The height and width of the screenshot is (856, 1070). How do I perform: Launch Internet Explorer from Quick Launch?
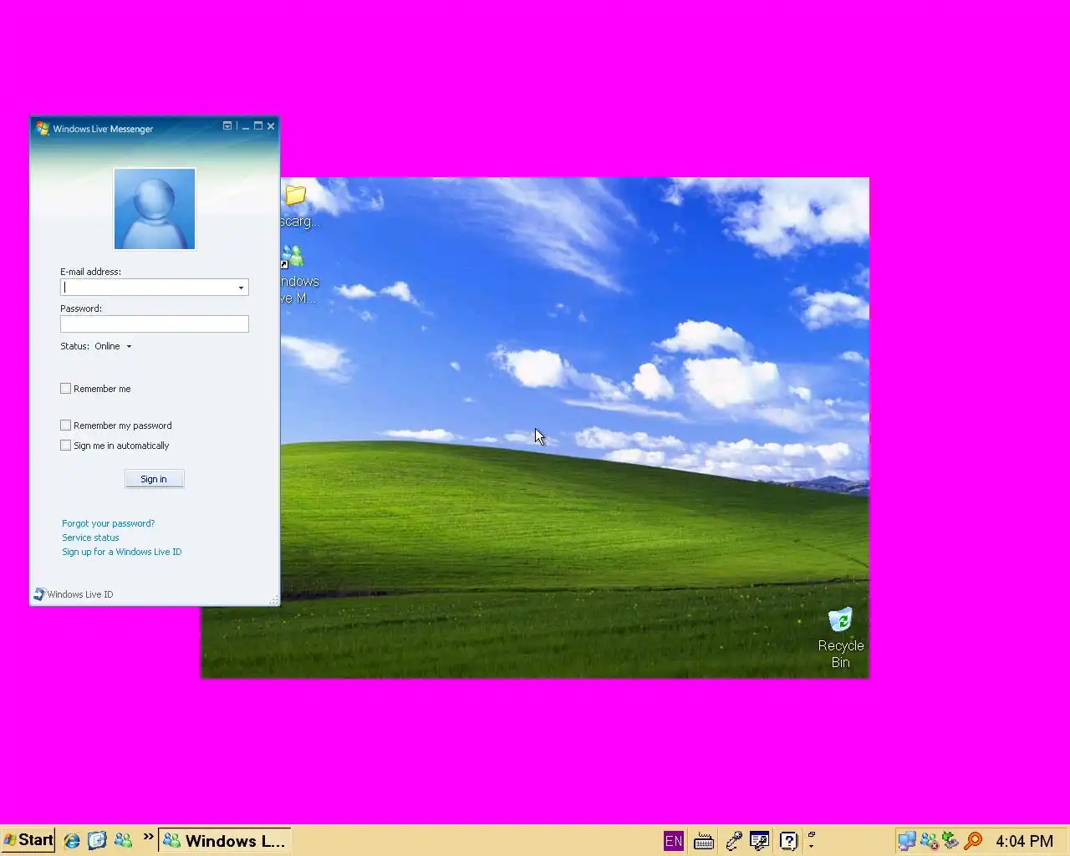click(x=72, y=840)
